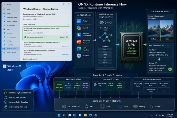The image size is (177, 118).
Task: Expand the Definition Updates section
Action: click(x=68, y=59)
